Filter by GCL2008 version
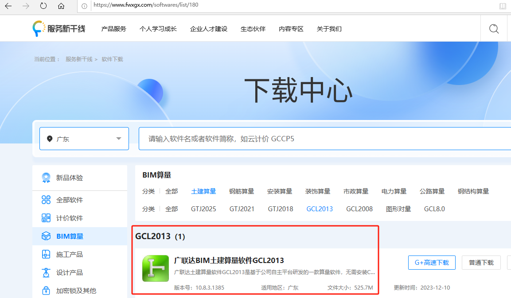Screen dimensions: 511x298 [x=359, y=209]
